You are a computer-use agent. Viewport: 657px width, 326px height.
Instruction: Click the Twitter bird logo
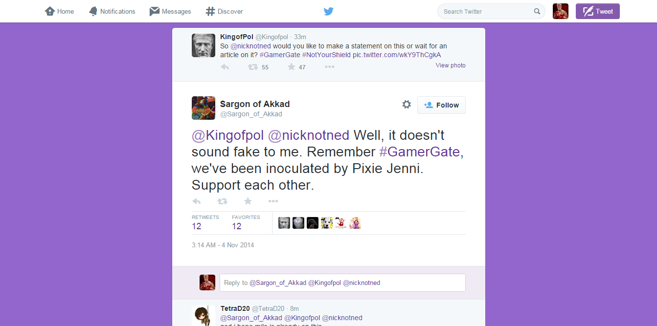(328, 11)
